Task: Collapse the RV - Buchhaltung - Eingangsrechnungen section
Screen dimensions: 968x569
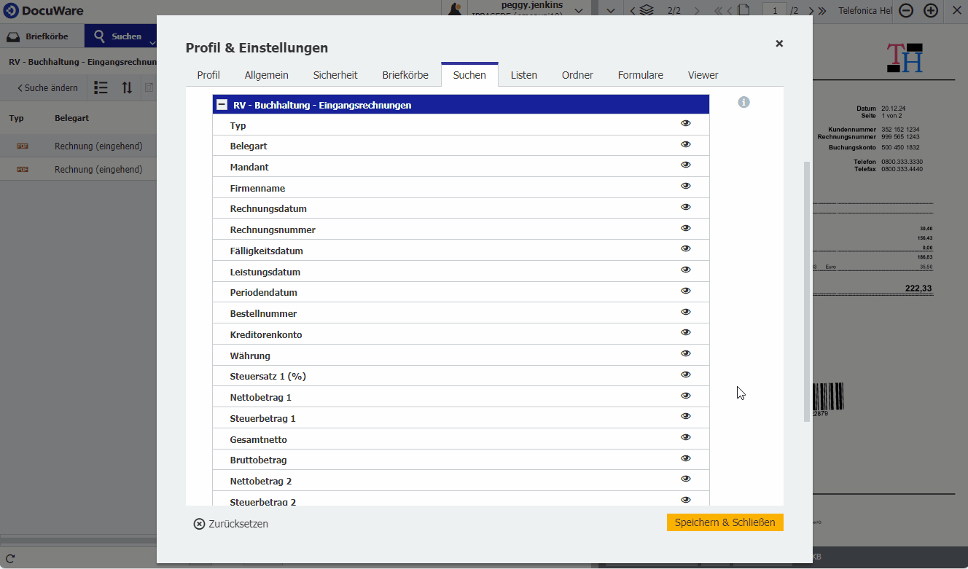Action: click(222, 104)
